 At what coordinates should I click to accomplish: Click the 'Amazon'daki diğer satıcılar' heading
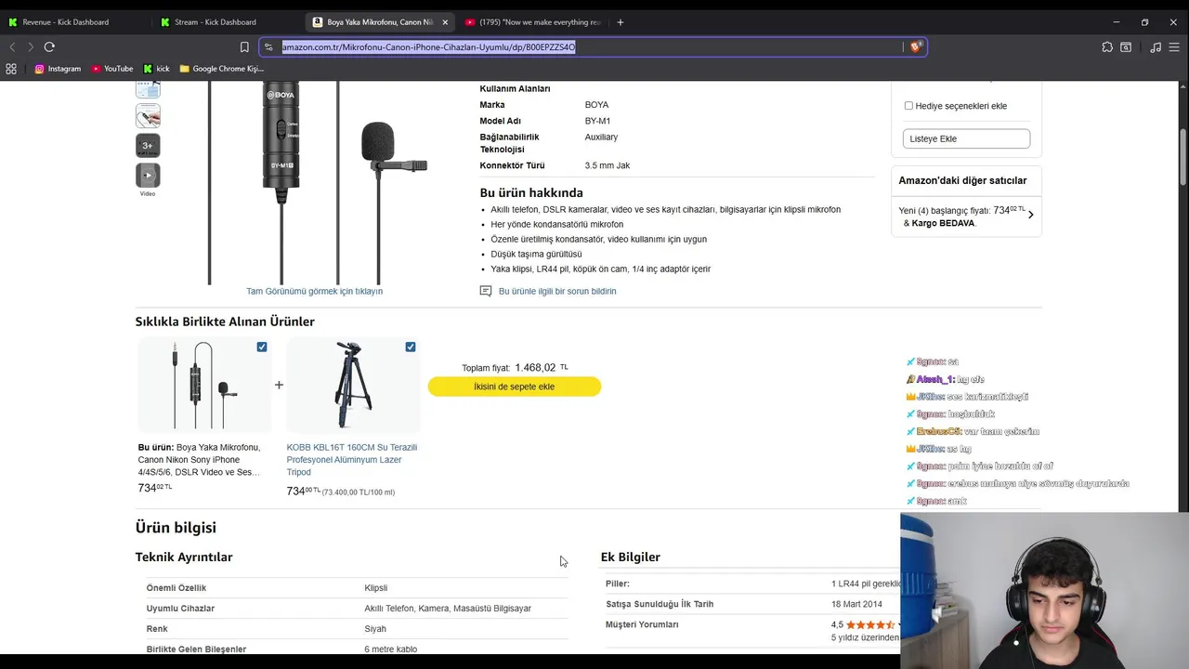coord(962,180)
